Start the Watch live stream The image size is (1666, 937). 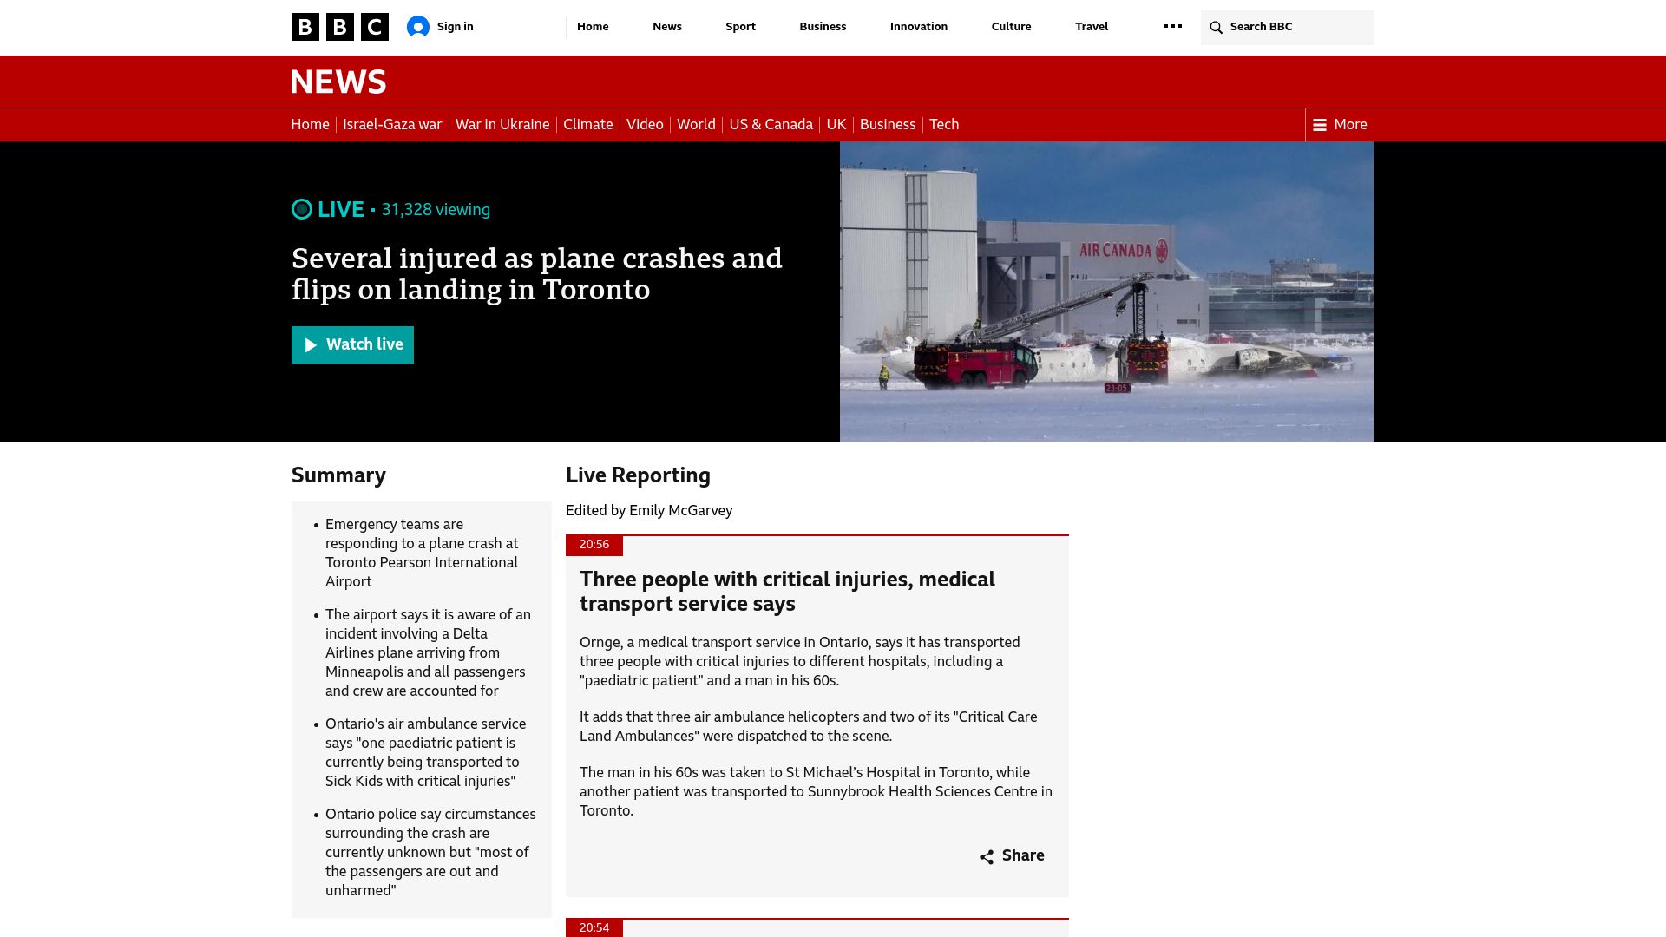tap(352, 345)
